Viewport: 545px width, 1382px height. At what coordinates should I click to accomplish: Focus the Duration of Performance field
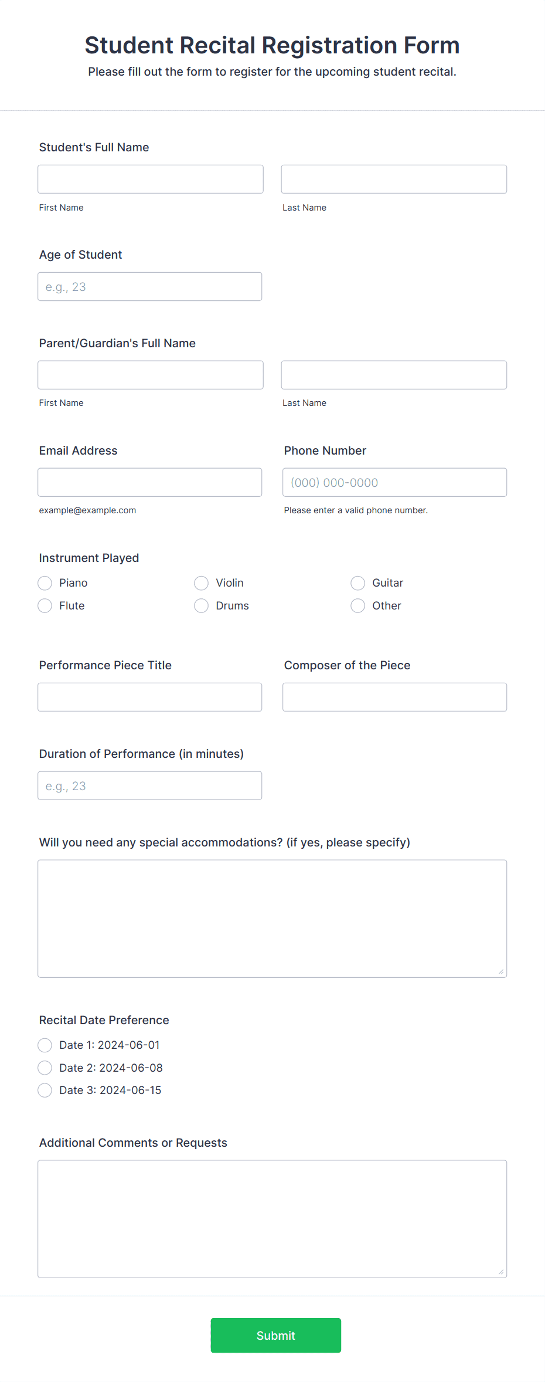tap(149, 785)
